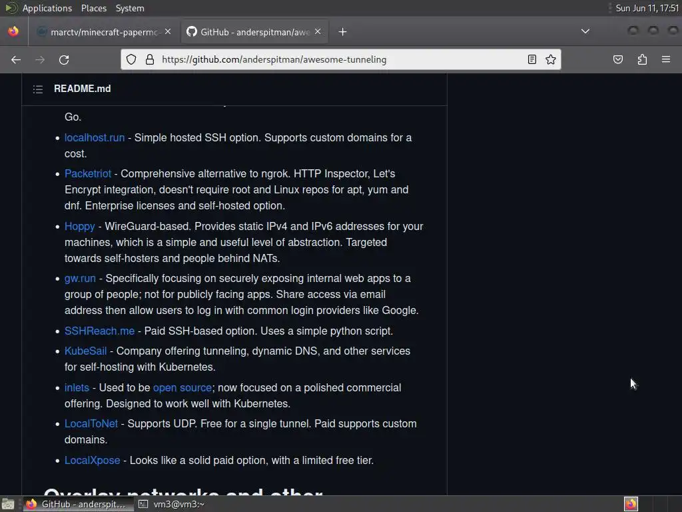Click the open source link

[182, 387]
